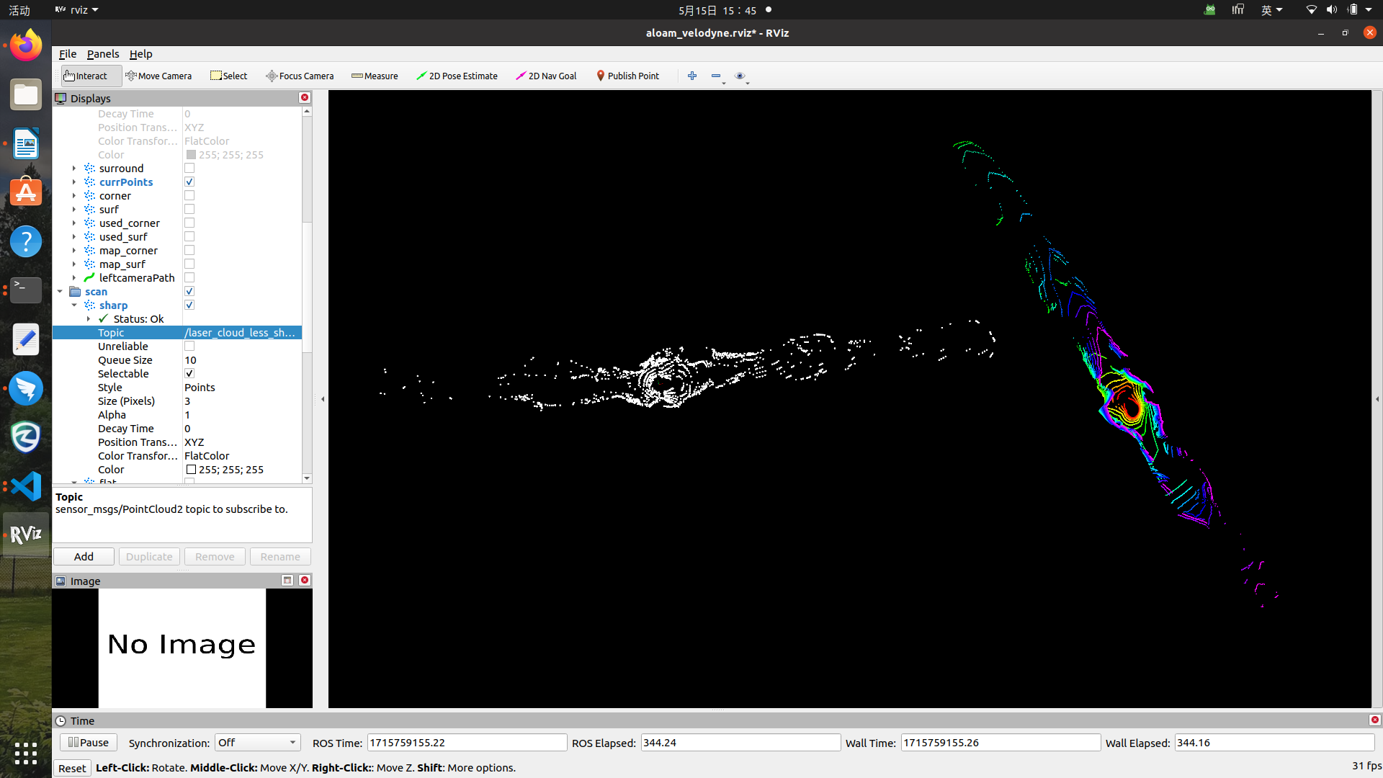Activate the Focus Camera tool
Screen dimensions: 1383x778
coord(300,76)
